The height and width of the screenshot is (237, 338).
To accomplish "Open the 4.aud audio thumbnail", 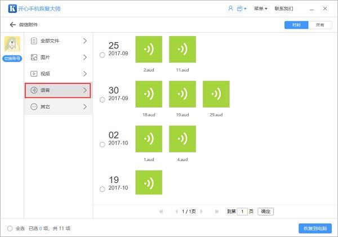I will click(183, 139).
